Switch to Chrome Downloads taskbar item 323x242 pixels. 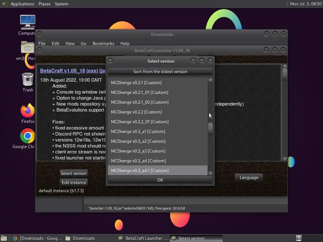click(37, 238)
